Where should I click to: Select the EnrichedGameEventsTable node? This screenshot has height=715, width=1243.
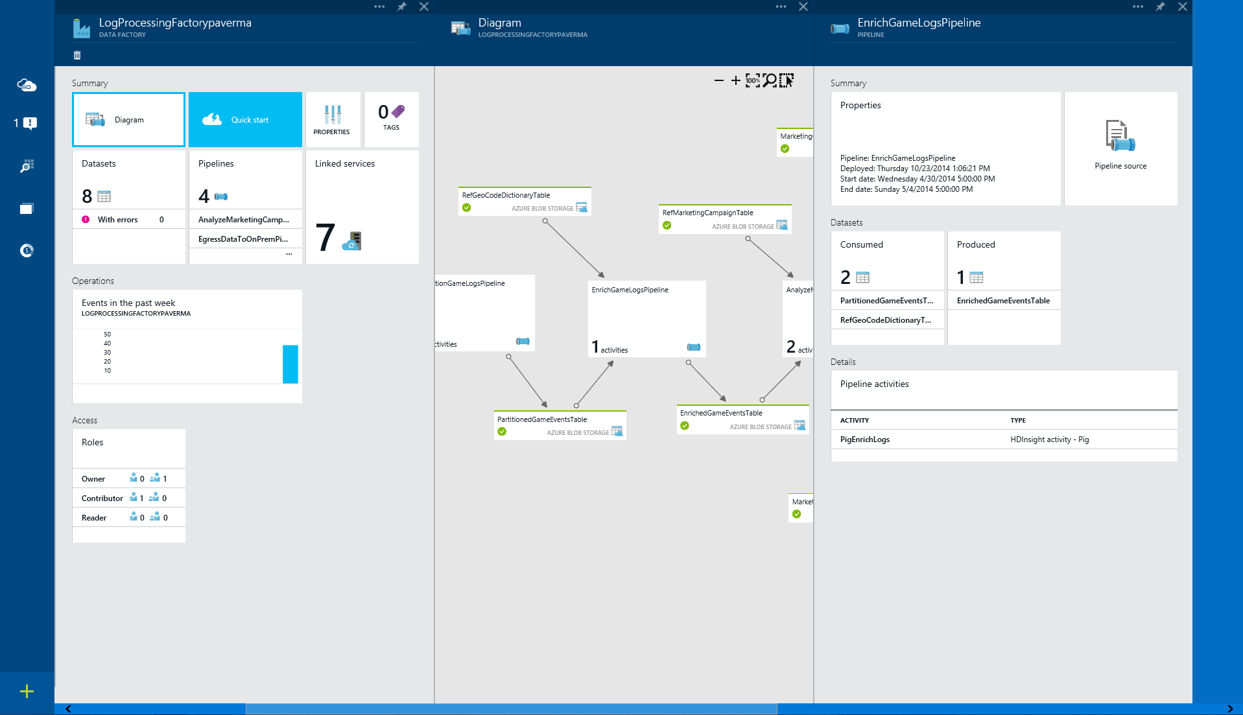pyautogui.click(x=743, y=419)
